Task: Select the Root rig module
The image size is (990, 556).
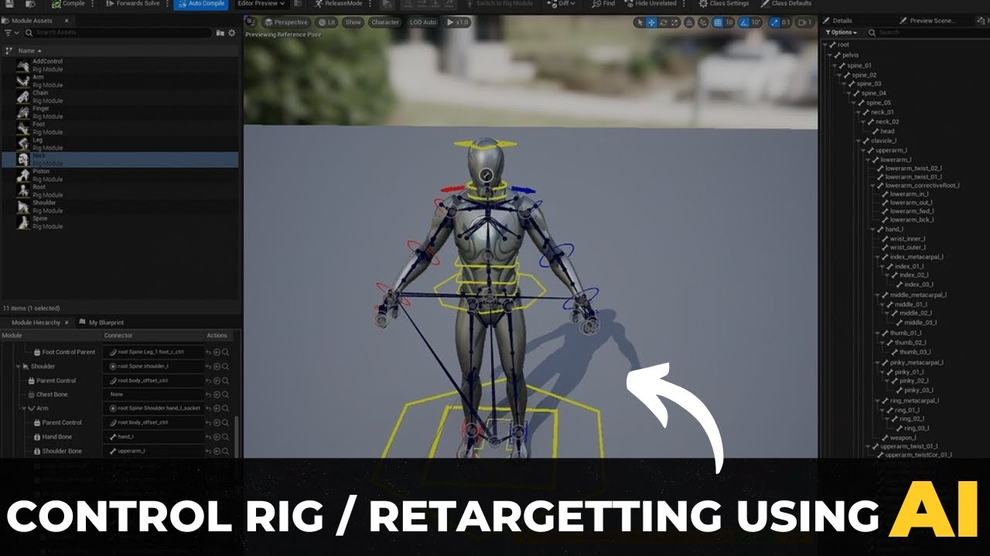Action: point(120,191)
